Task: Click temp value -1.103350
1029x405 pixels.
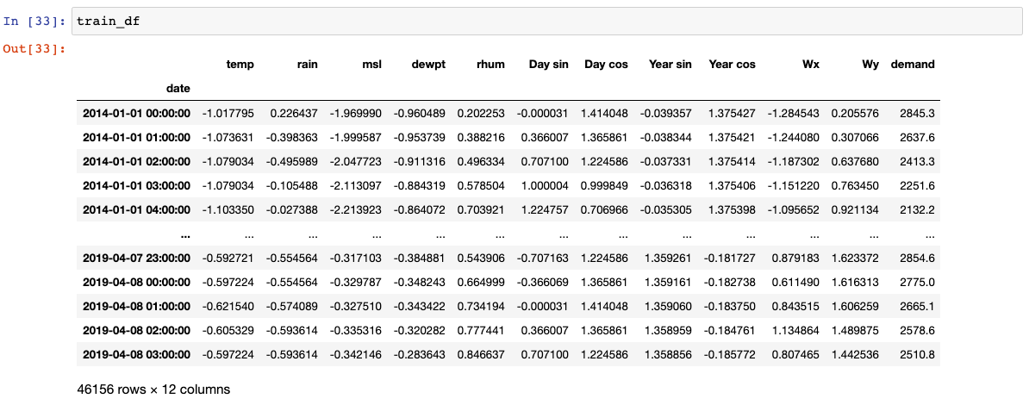Action: tap(228, 210)
